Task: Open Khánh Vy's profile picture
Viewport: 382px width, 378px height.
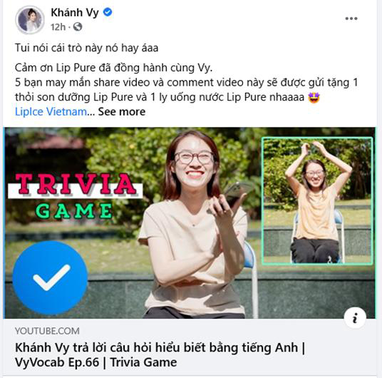Action: point(30,19)
